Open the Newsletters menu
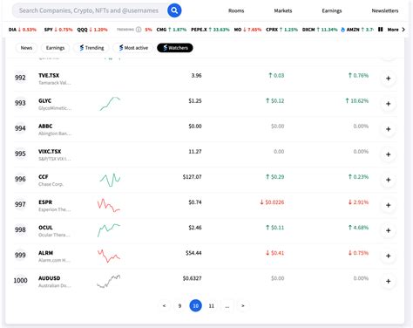Viewport: 413px width, 328px height. (x=385, y=10)
